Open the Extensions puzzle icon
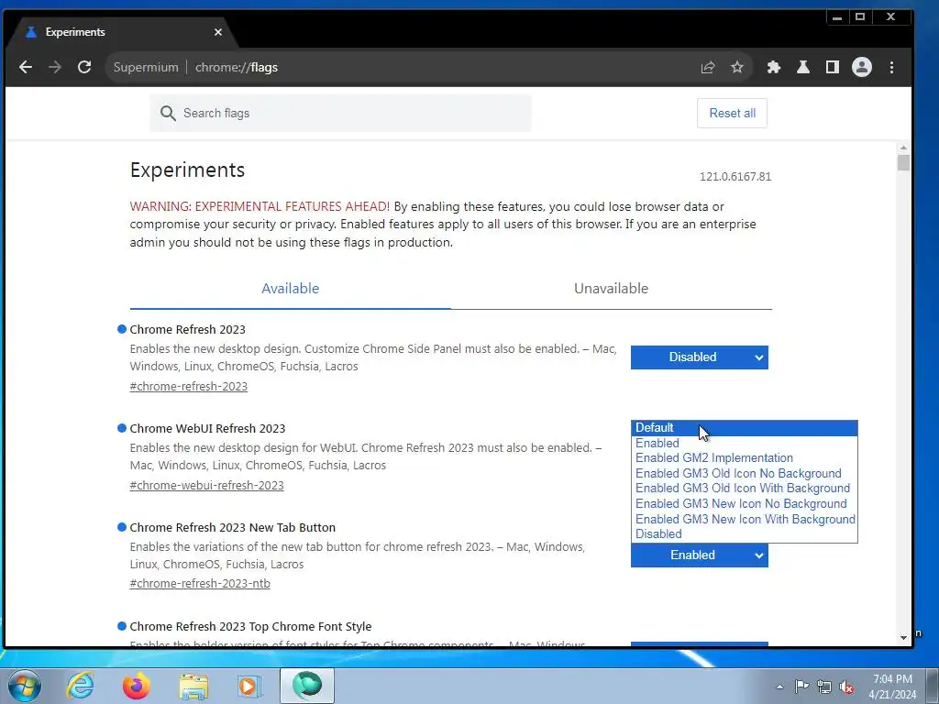The height and width of the screenshot is (704, 939). [774, 67]
